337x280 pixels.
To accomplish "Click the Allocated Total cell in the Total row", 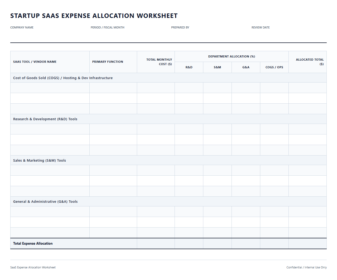I will tap(307, 244).
